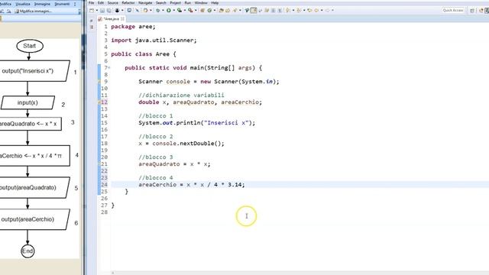Click the 'areaQuadrato = x * x;' line
Screen dimensions: 489x275
point(174,164)
